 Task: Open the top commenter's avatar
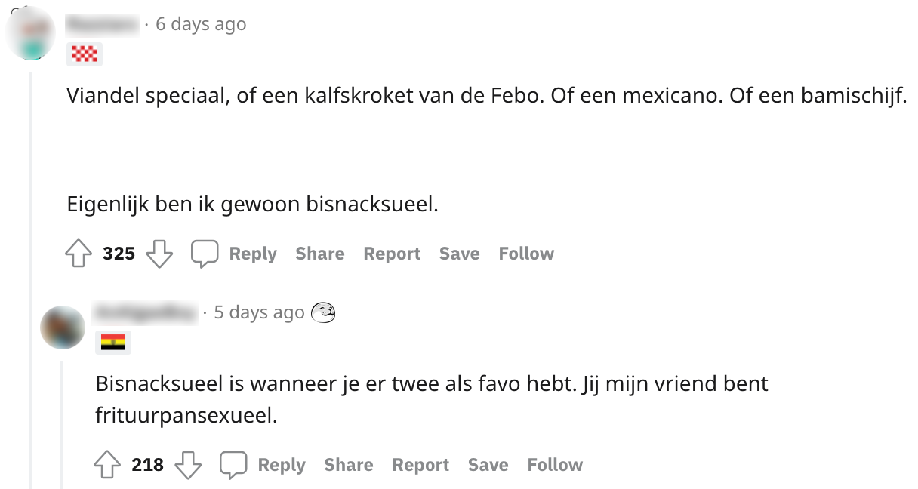pyautogui.click(x=31, y=33)
